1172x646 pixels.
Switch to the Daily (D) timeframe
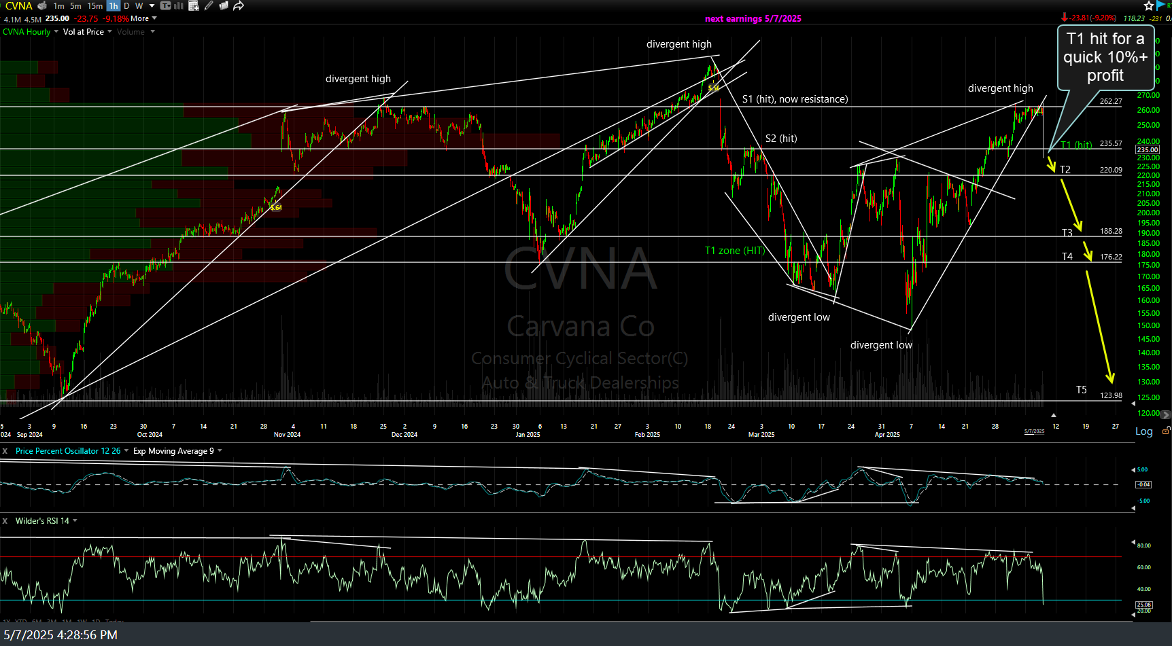coord(126,6)
